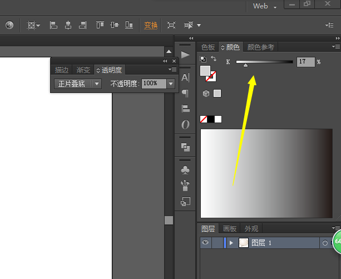
Task: Click the document scroll up arrow
Action: coord(169,52)
